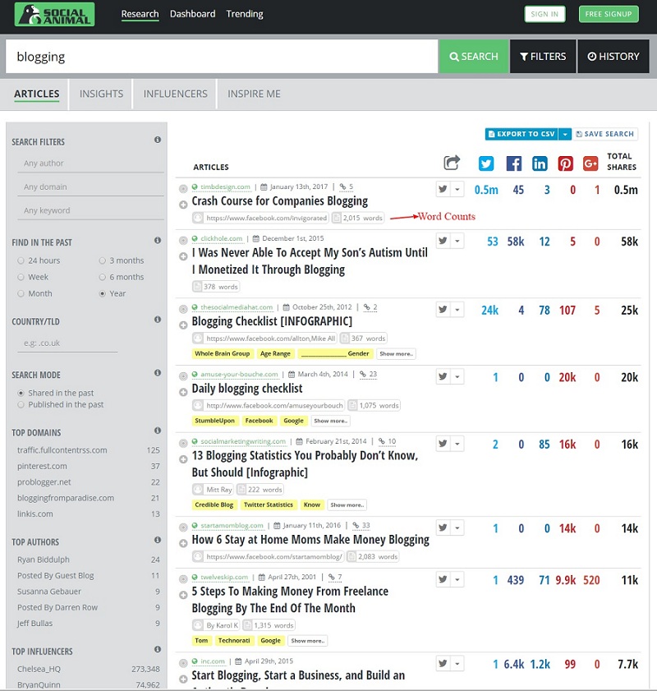Image resolution: width=657 pixels, height=691 pixels.
Task: Select the 24 hours time range
Action: pos(21,260)
